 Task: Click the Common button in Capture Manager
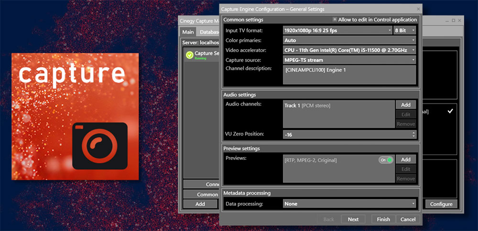click(x=201, y=194)
